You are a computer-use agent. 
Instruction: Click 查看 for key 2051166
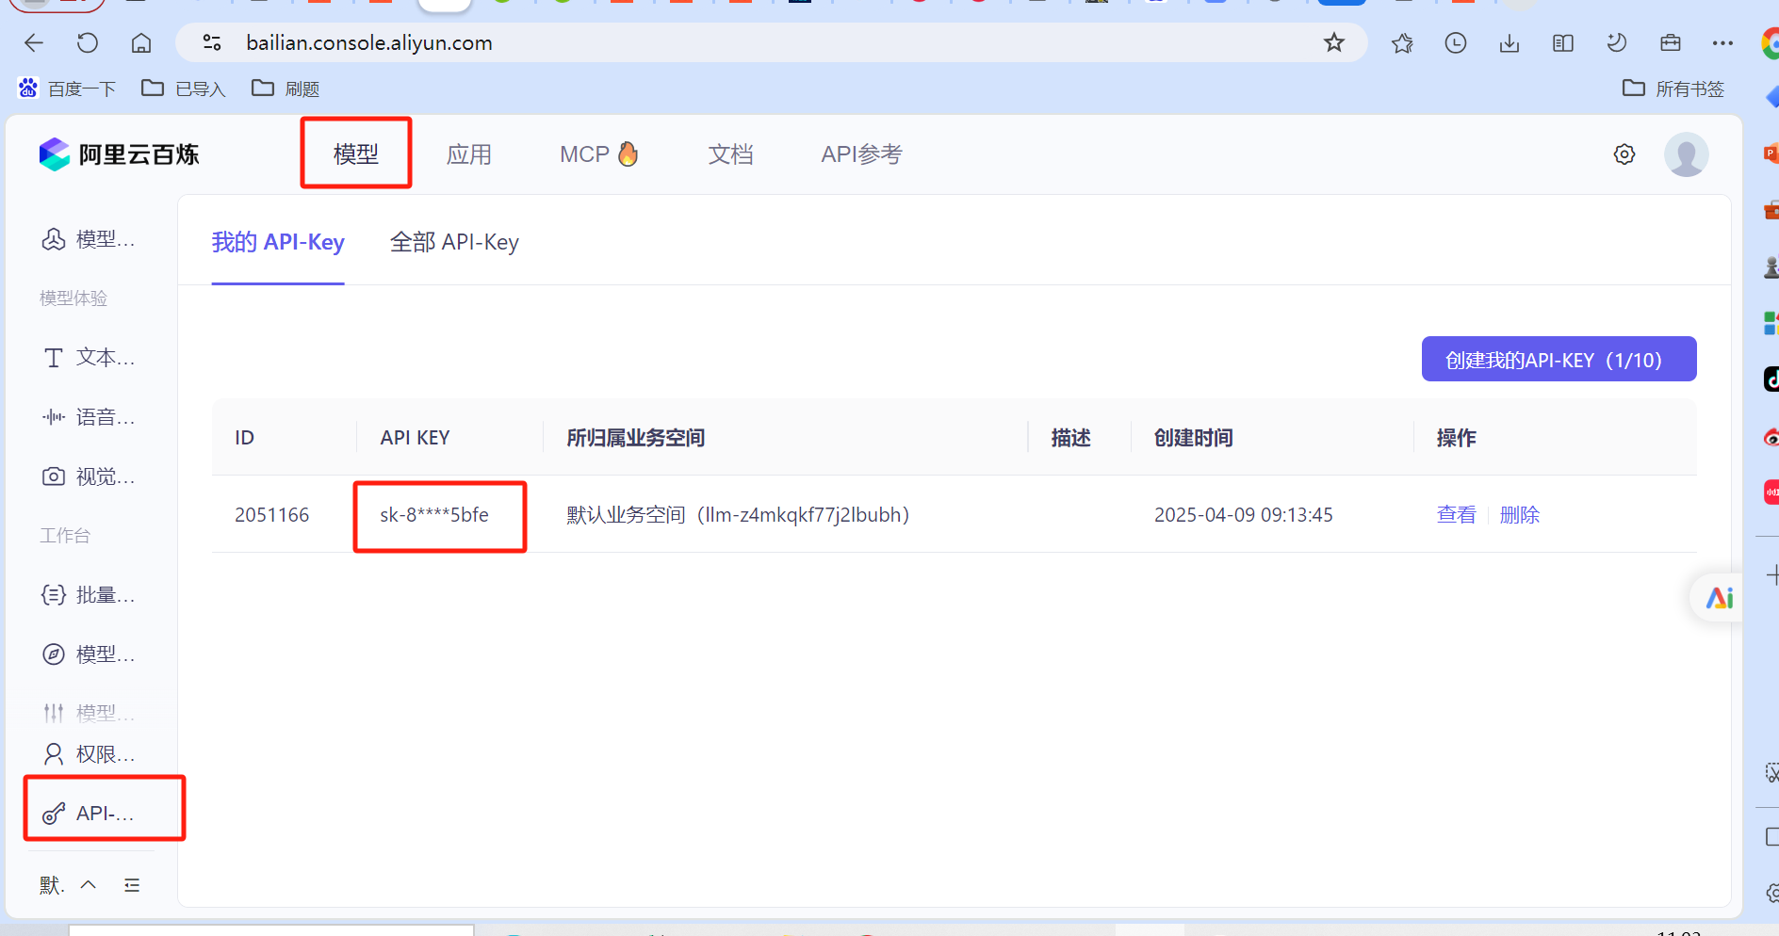click(1457, 514)
